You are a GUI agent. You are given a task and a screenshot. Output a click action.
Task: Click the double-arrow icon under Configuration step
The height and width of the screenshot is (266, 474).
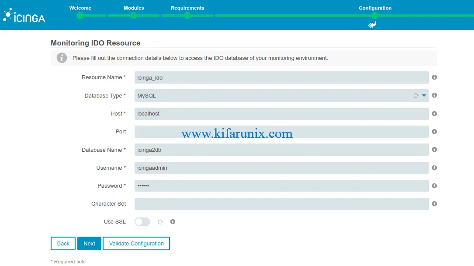point(372,24)
